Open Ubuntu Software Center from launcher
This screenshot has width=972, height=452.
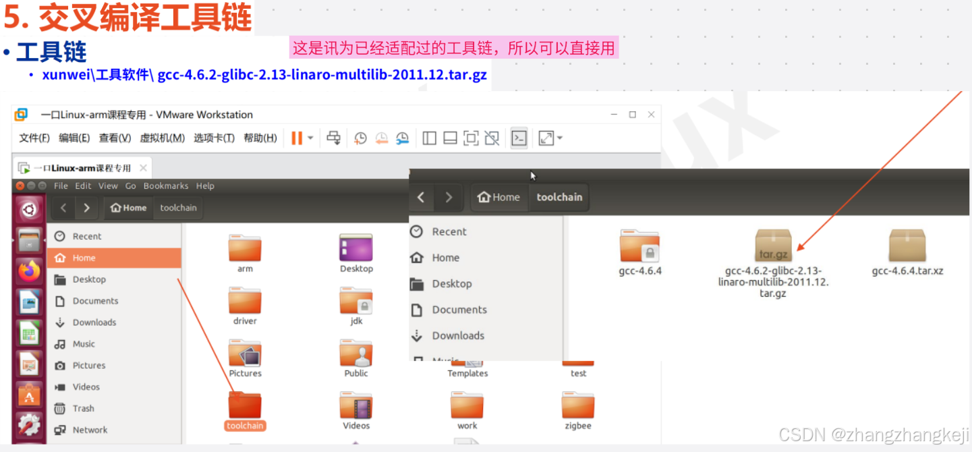29,395
